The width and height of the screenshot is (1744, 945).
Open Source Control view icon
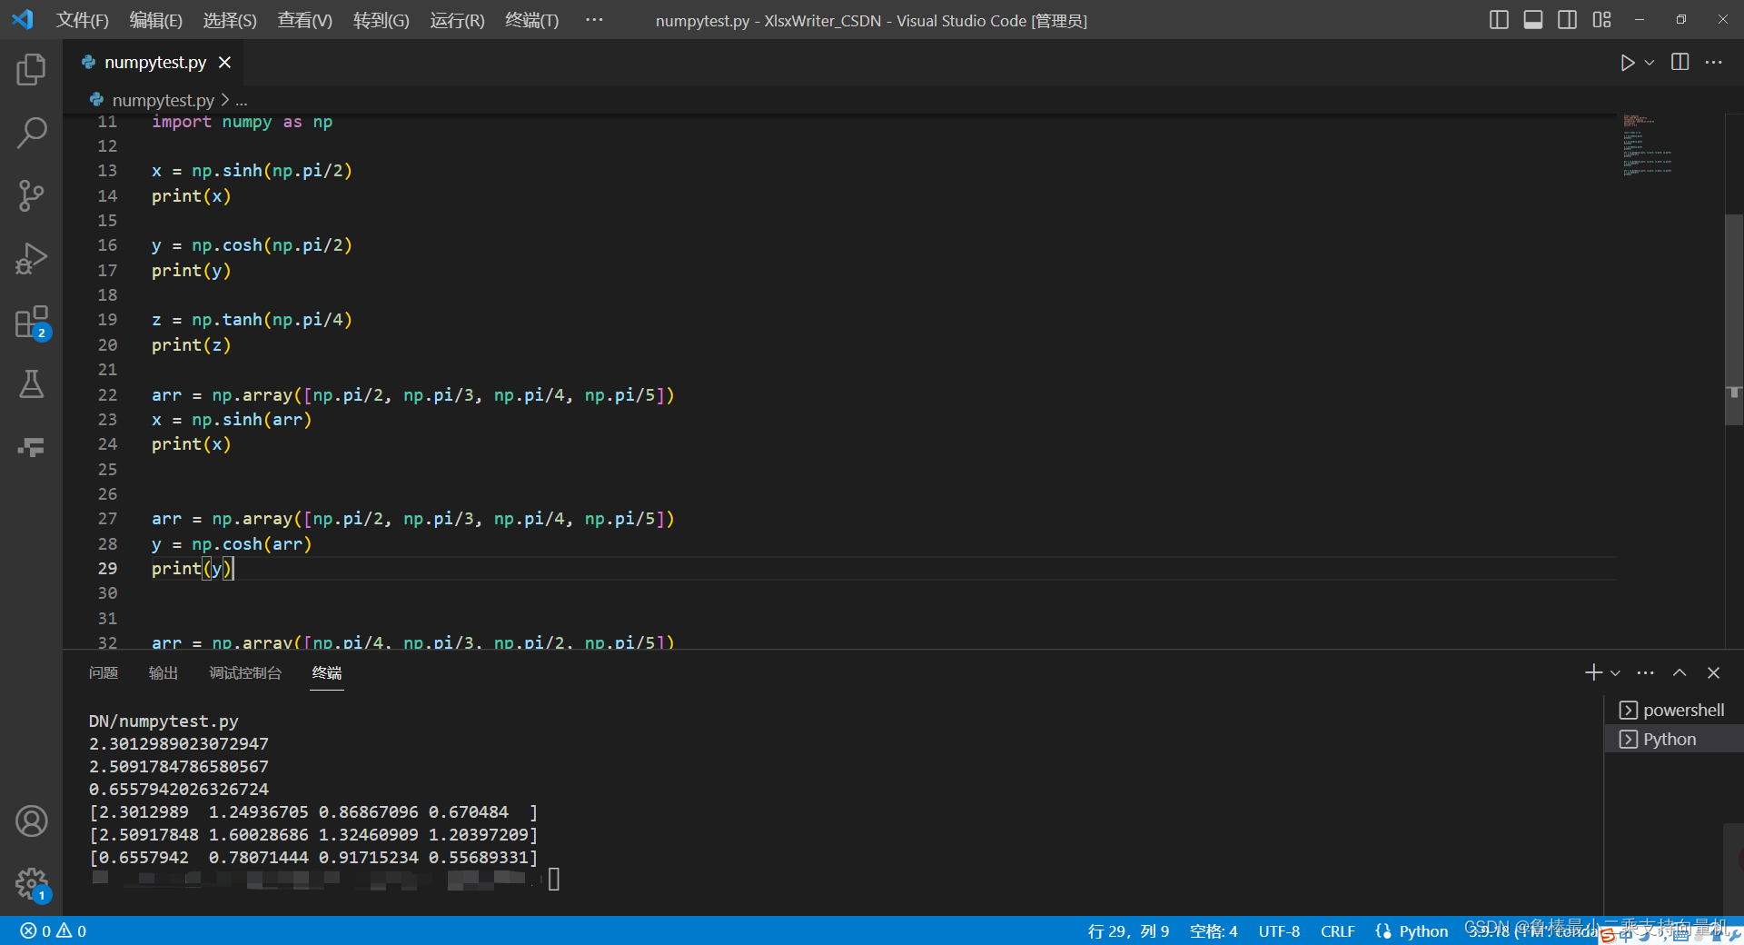pyautogui.click(x=31, y=195)
